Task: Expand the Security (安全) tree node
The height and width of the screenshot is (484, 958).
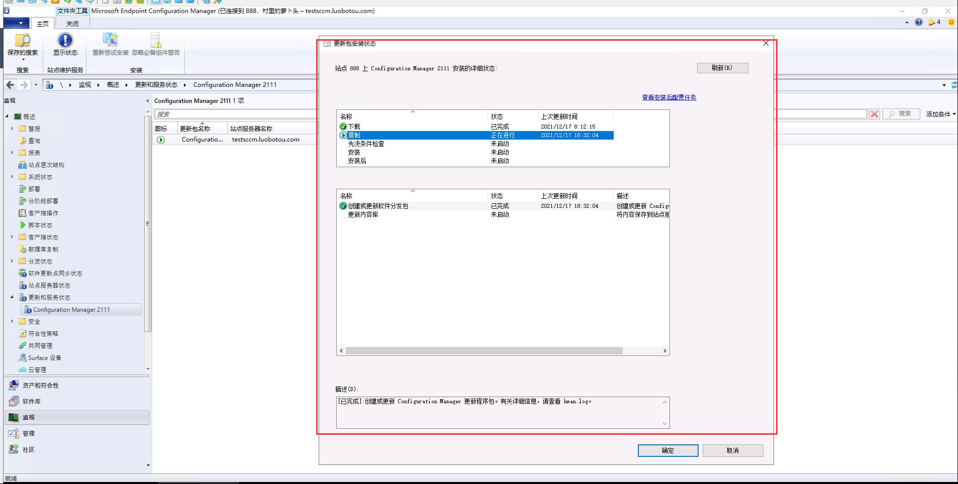Action: tap(12, 321)
